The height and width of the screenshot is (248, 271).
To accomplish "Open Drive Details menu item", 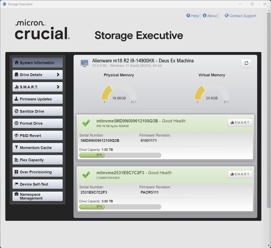I will pos(37,75).
